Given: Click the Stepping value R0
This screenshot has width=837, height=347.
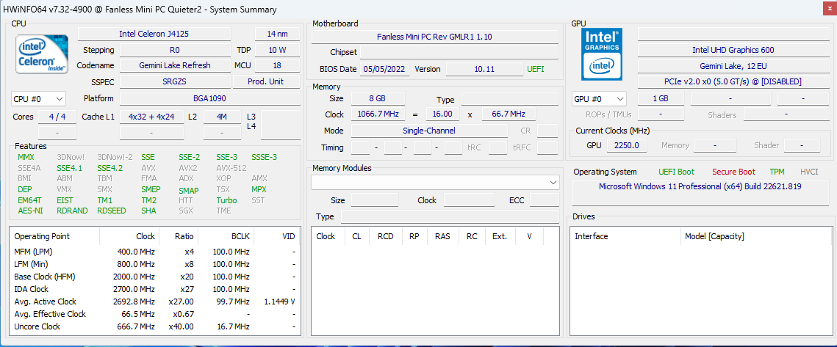Looking at the screenshot, I should point(175,50).
